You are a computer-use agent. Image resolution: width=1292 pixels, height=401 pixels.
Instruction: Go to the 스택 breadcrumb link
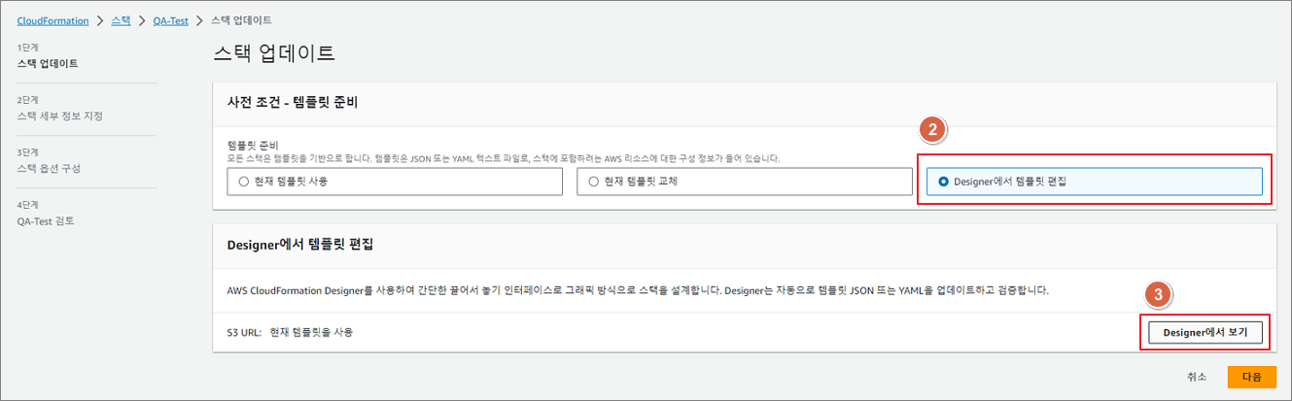[x=122, y=20]
